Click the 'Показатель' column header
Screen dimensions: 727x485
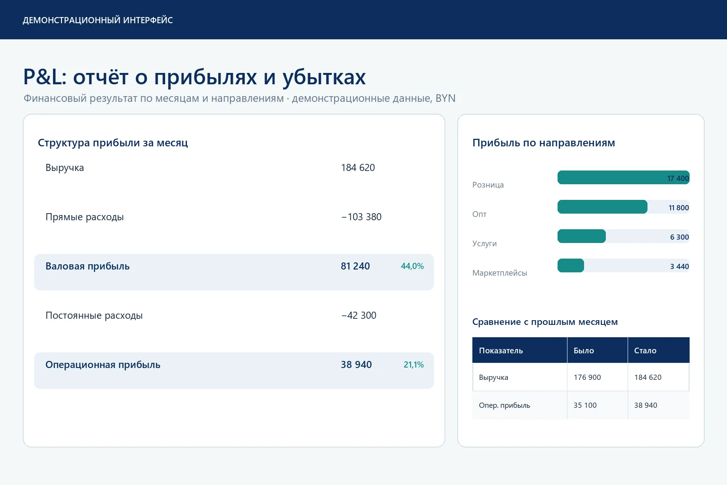coord(520,350)
